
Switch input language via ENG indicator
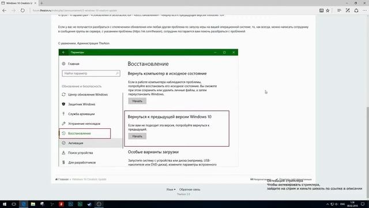342,204
